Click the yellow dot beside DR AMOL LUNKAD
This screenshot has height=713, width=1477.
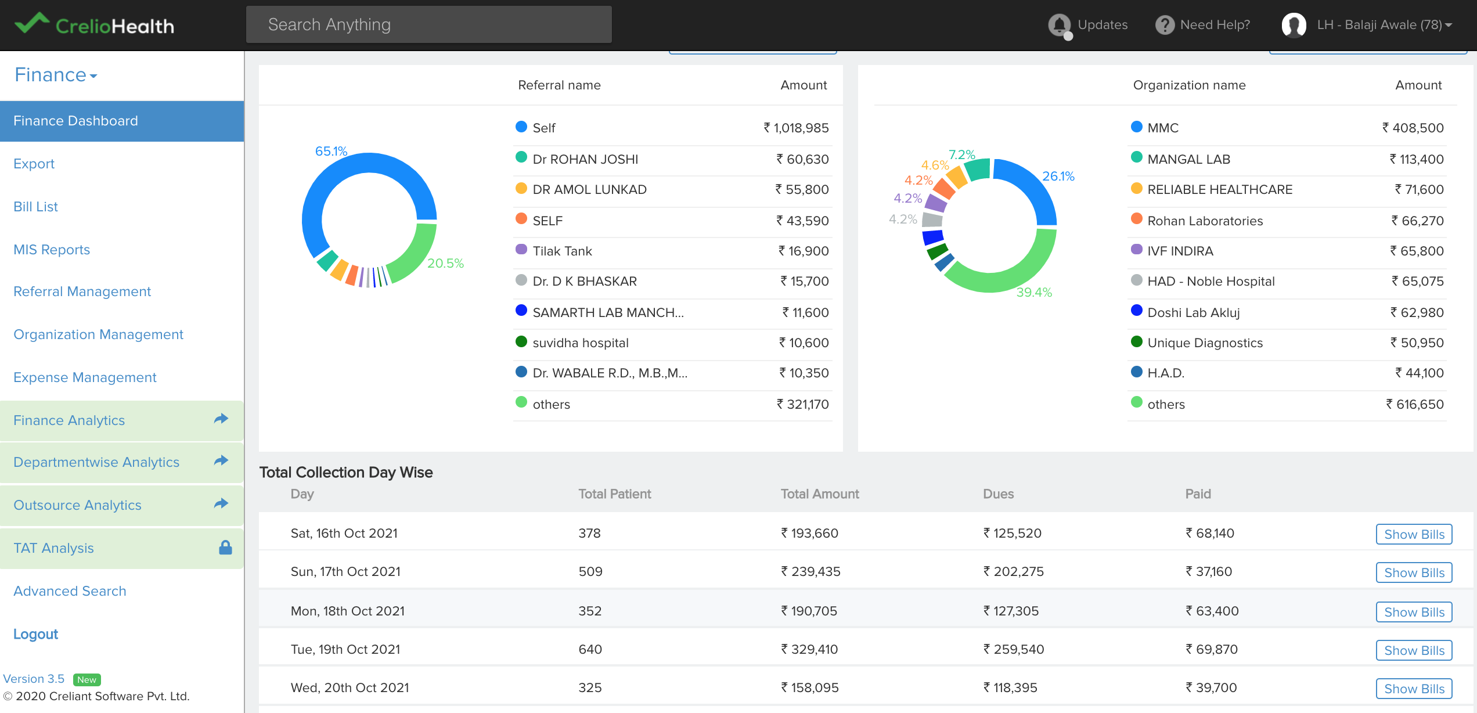tap(521, 188)
